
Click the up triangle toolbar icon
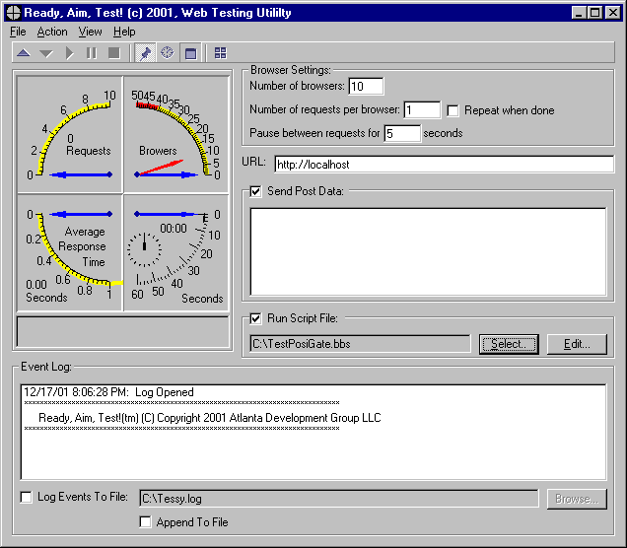[x=24, y=53]
